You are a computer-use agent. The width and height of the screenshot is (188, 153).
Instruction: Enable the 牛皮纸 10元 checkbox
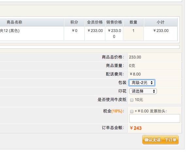click(x=132, y=100)
